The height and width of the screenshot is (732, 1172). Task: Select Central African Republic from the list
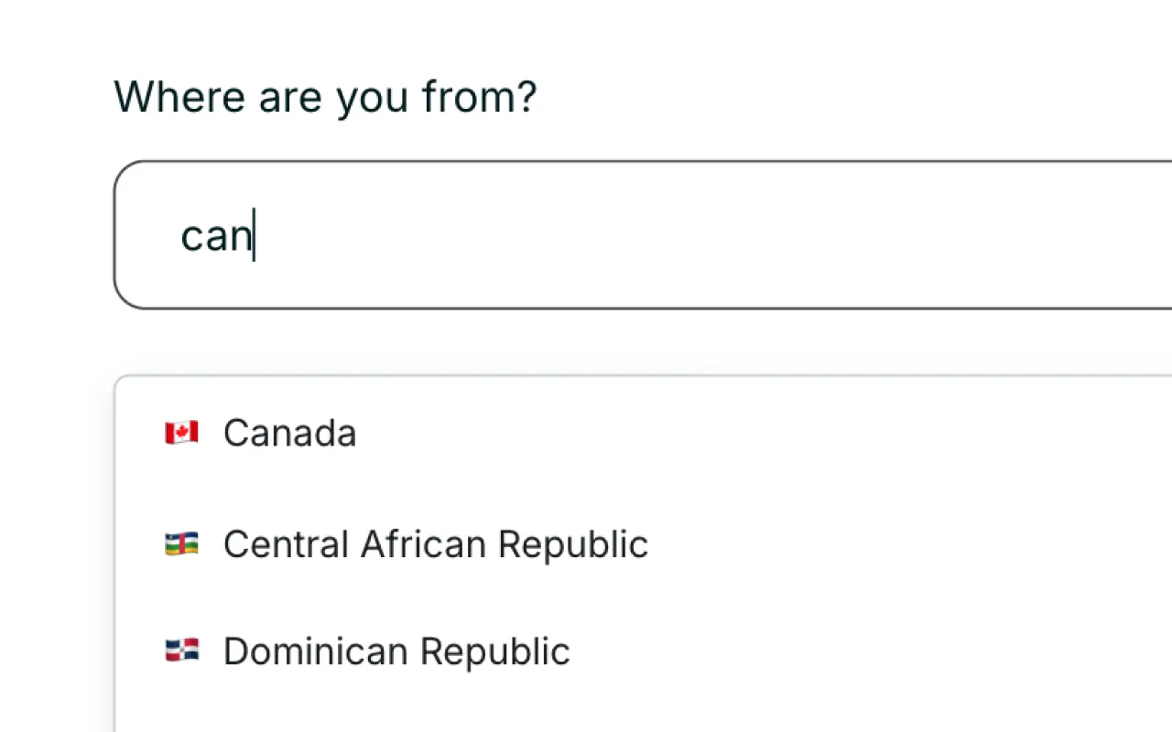click(435, 544)
